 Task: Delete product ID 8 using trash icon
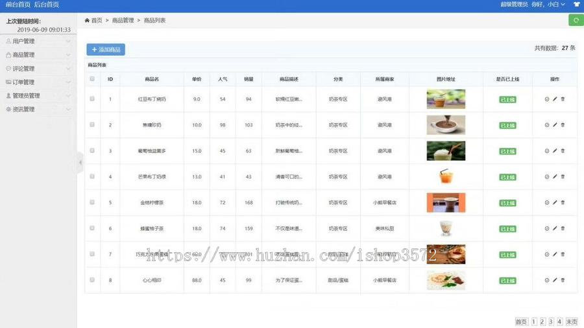point(563,280)
